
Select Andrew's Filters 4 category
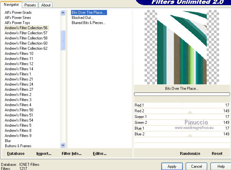18,105
